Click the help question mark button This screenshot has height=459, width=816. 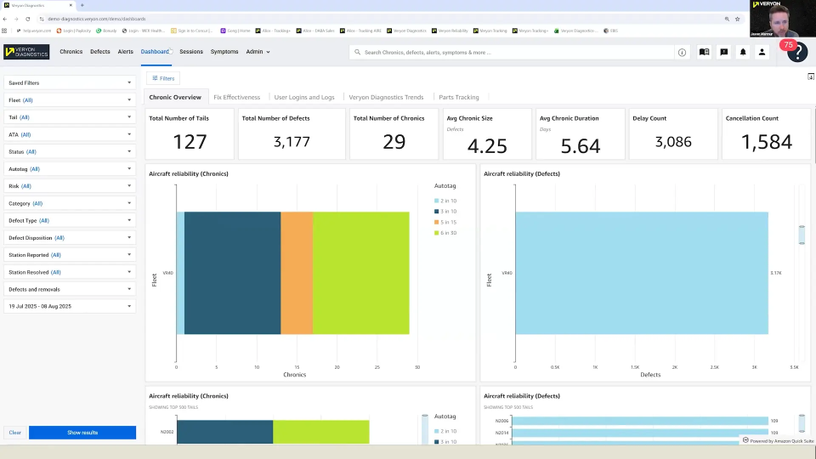click(797, 53)
